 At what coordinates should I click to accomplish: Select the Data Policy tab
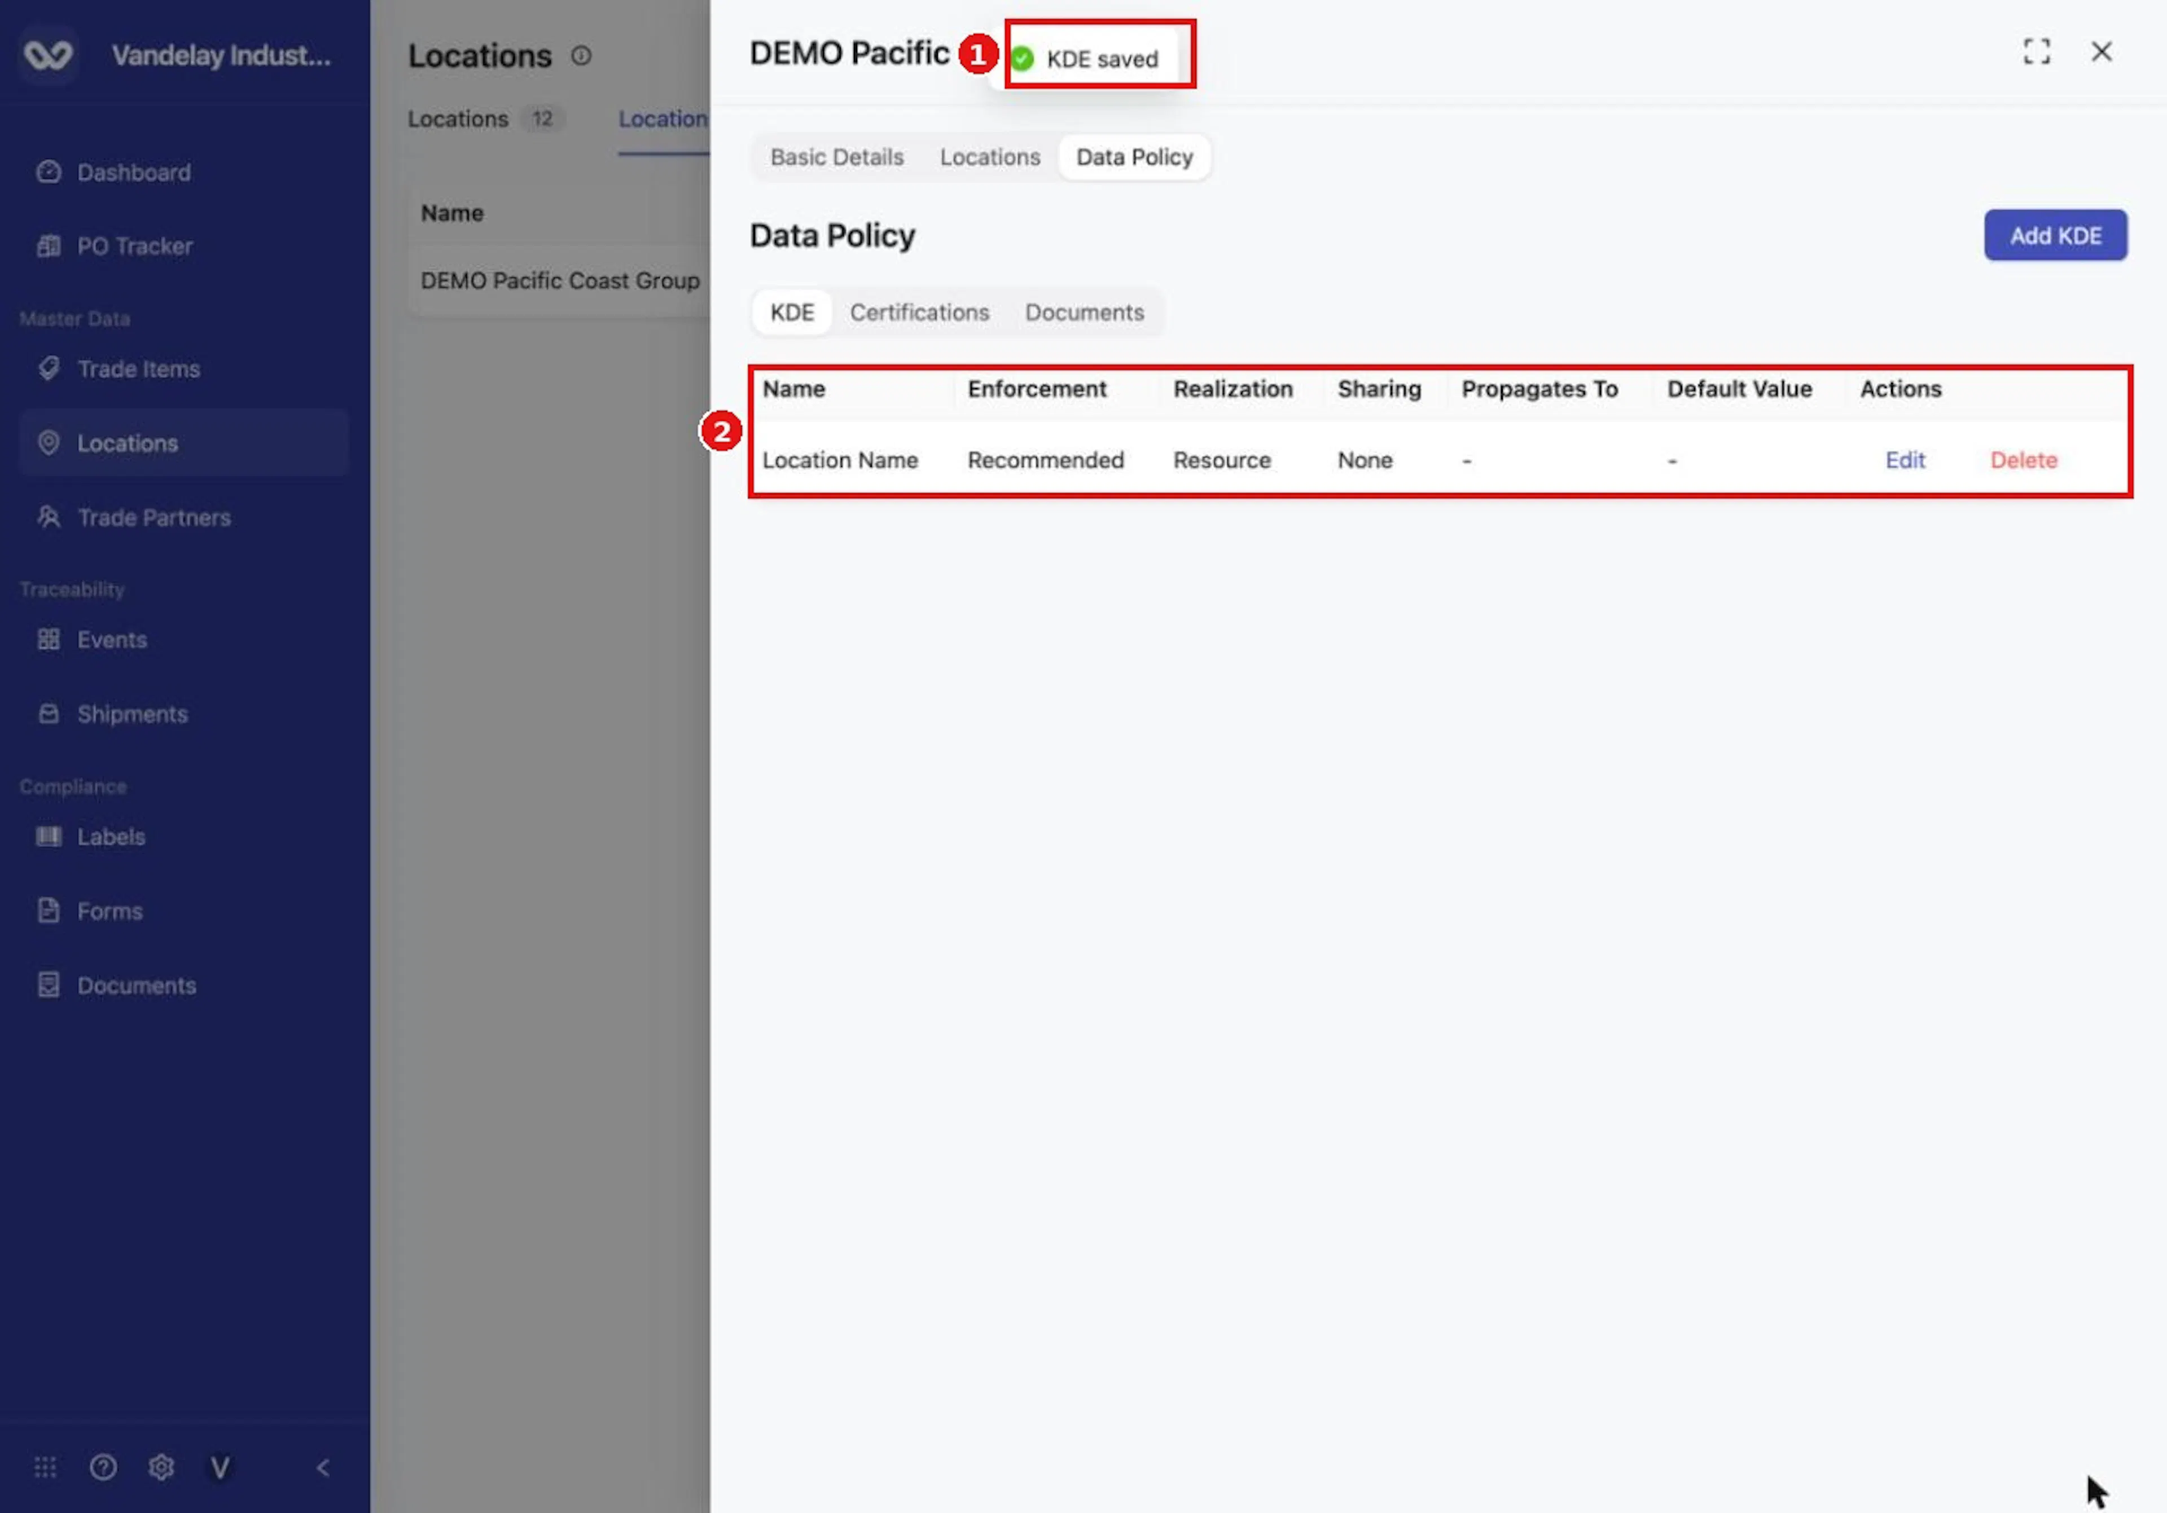click(1134, 157)
